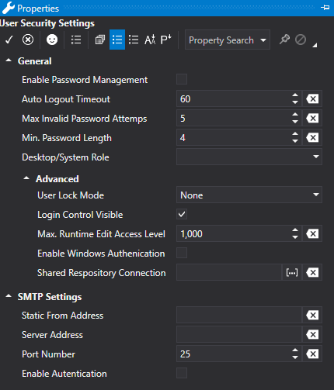Open the Desktop/System Role dropdown
The height and width of the screenshot is (390, 334).
[249, 157]
